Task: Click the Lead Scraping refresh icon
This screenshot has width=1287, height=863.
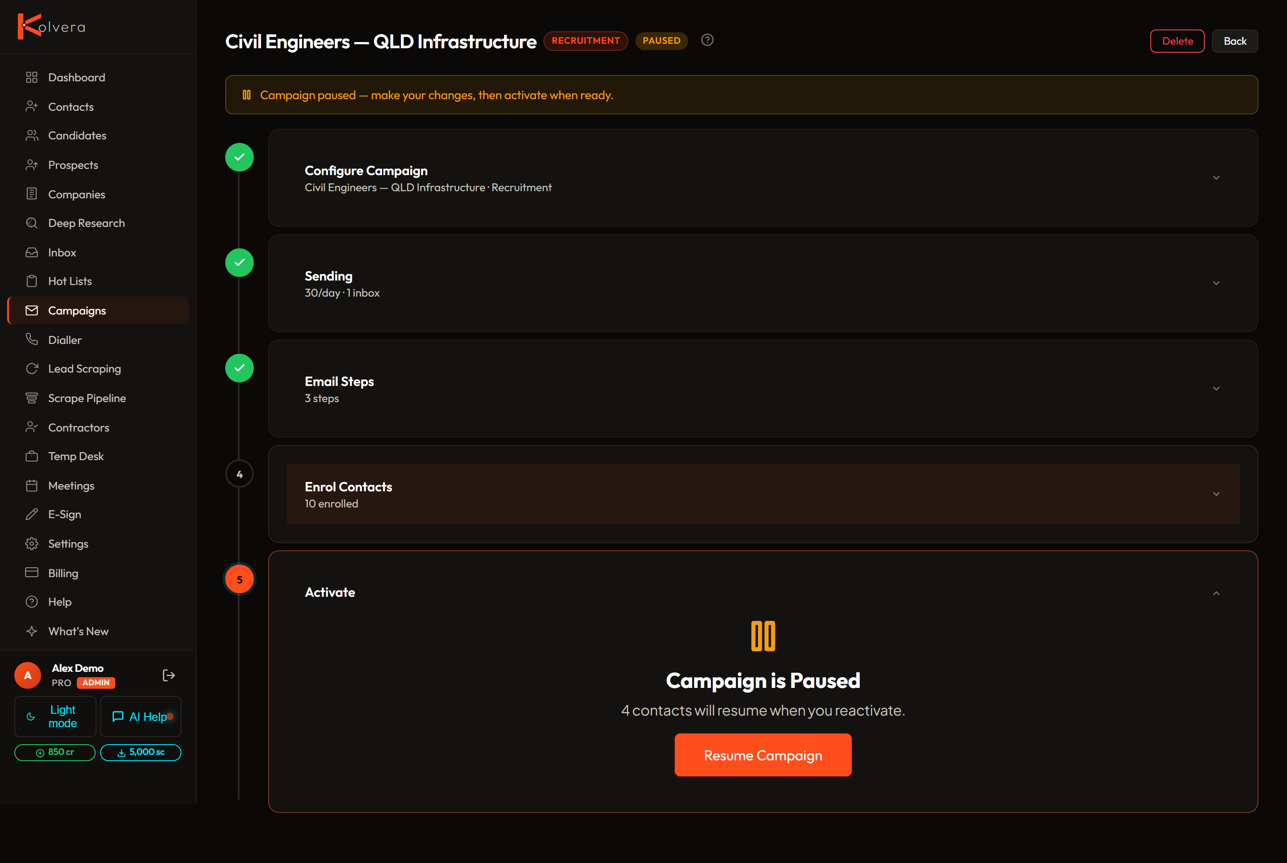Action: coord(32,369)
